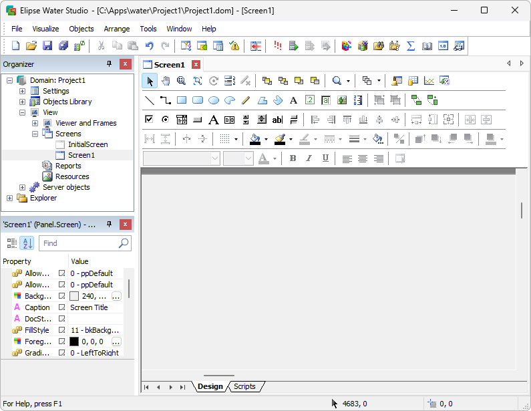Select the Hand pan tool
Screen dimensions: 531x411
point(166,81)
